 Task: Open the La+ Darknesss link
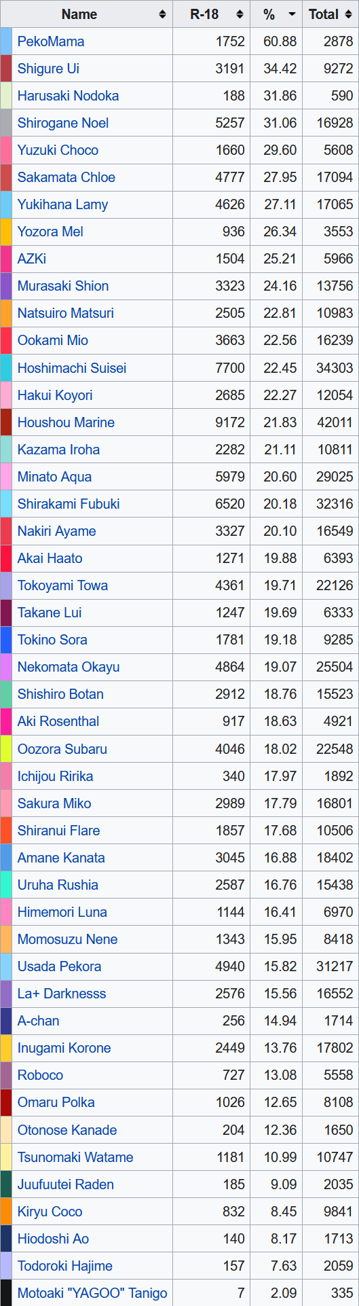click(62, 994)
